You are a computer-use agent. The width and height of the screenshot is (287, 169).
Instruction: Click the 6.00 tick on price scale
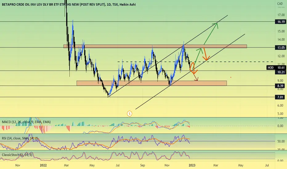(x=281, y=105)
